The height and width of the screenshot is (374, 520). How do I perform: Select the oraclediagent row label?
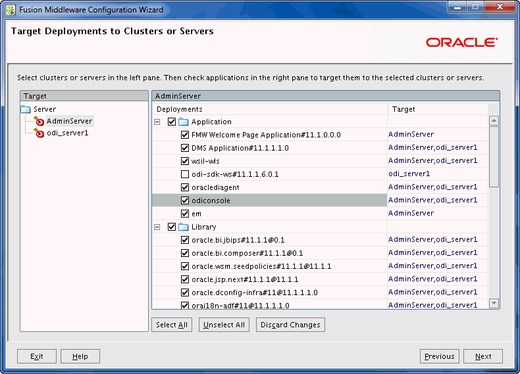215,187
